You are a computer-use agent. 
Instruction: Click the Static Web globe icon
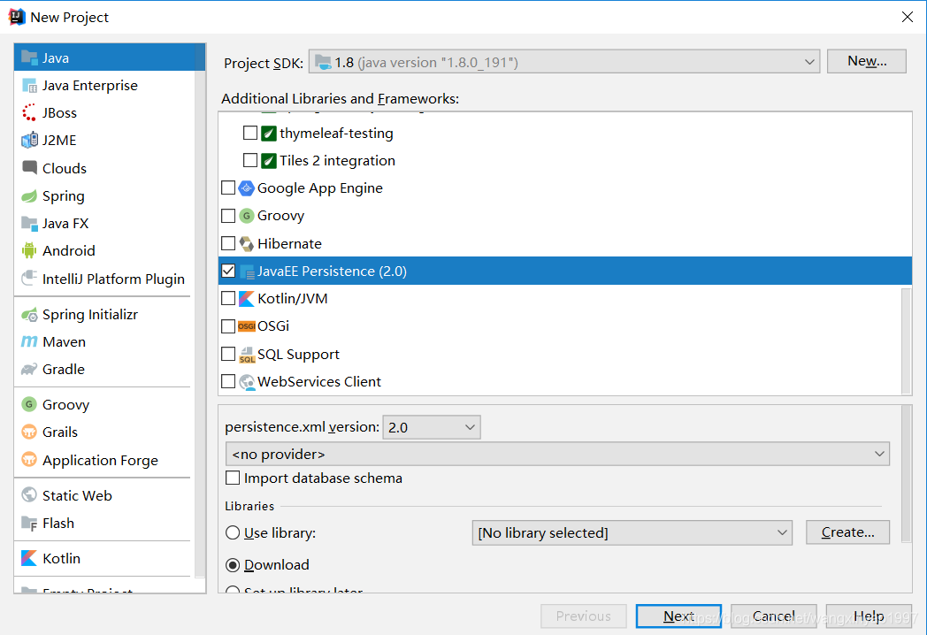click(x=29, y=495)
